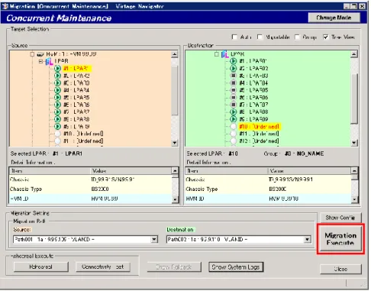The image size is (371, 291).
Task: Click the running icon of source LPAR9
Action: point(58,126)
